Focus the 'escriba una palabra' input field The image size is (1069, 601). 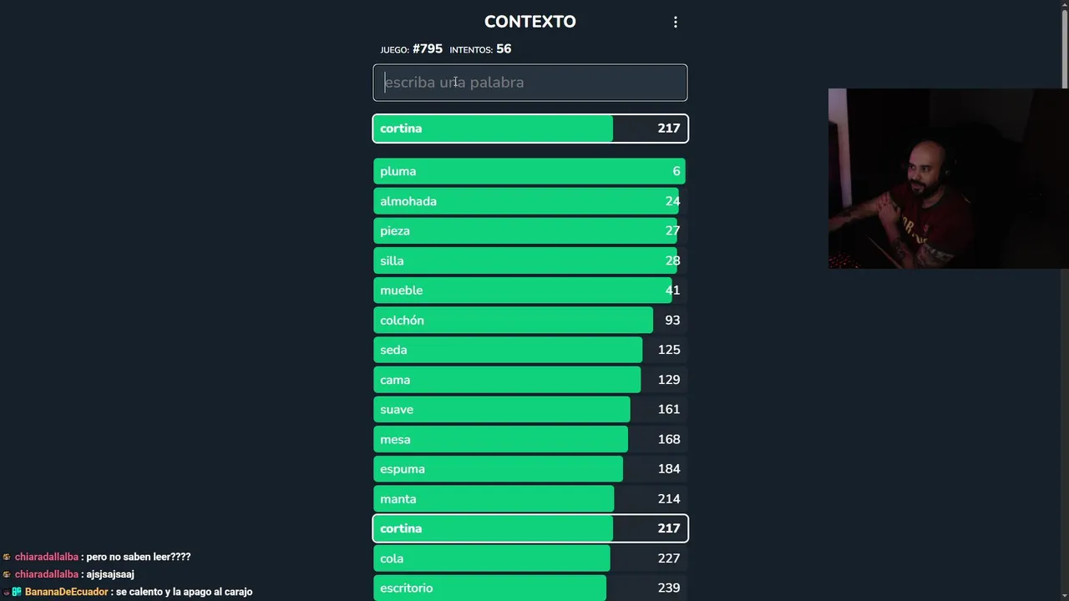pyautogui.click(x=529, y=83)
